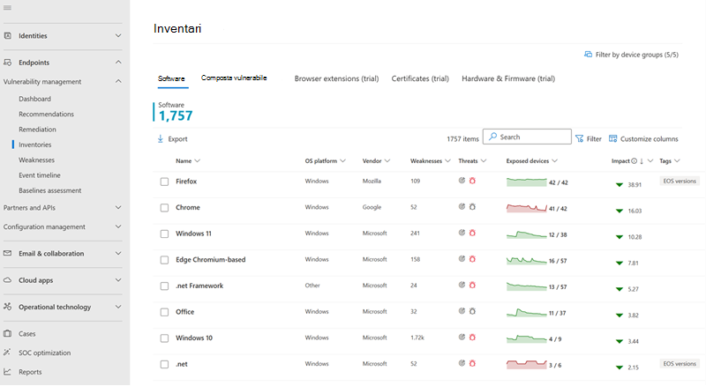This screenshot has width=706, height=386.
Task: Open the Certificates (trial) tab
Action: click(420, 78)
